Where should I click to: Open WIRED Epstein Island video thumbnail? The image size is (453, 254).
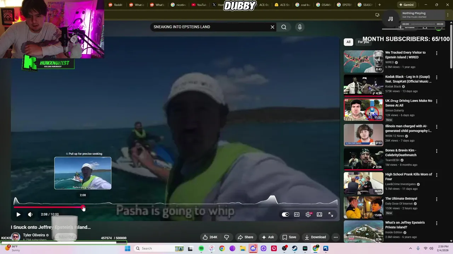[x=363, y=61]
